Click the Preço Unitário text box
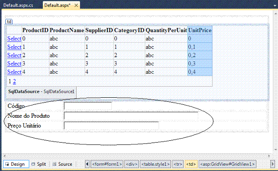The height and width of the screenshot is (171, 278). 111,126
